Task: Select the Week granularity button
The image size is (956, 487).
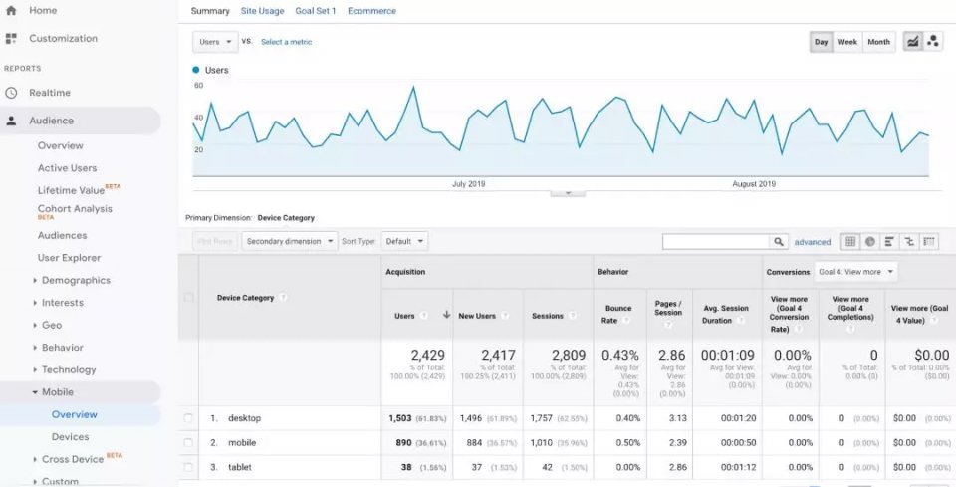Action: pos(847,42)
